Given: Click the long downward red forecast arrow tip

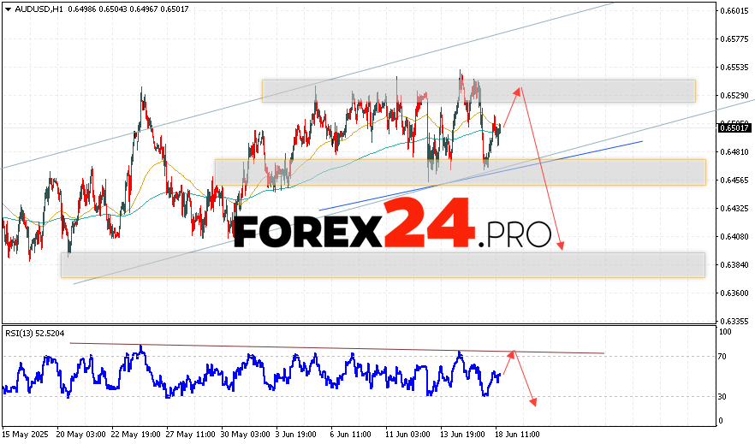Looking at the screenshot, I should click(x=562, y=247).
